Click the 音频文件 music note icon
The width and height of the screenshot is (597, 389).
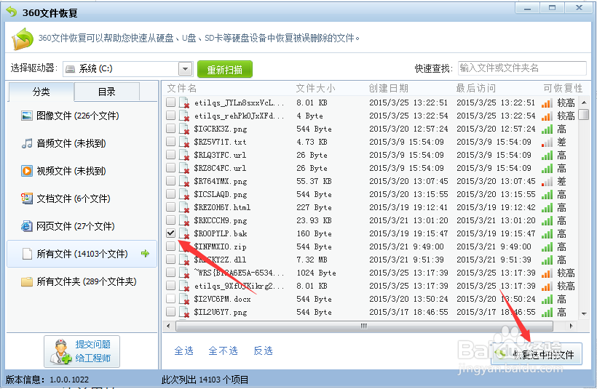[27, 143]
